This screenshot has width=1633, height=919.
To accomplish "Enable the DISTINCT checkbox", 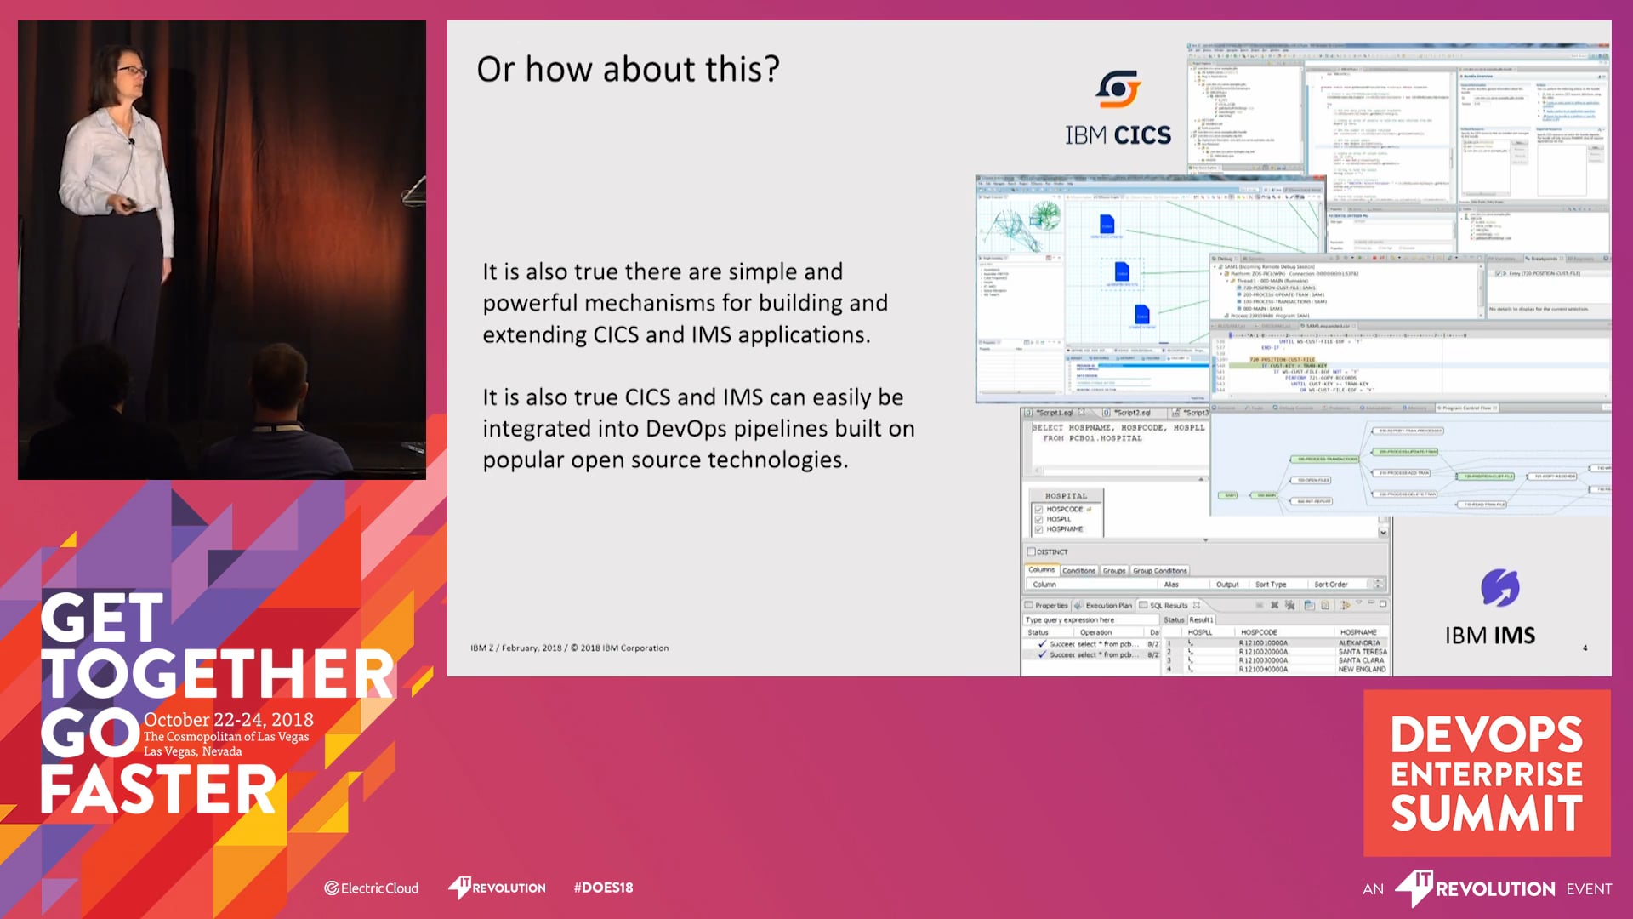I will tap(1032, 551).
